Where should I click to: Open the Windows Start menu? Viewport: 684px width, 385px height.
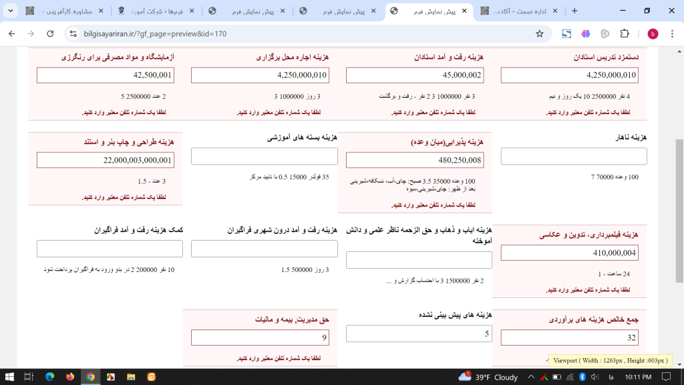point(9,377)
